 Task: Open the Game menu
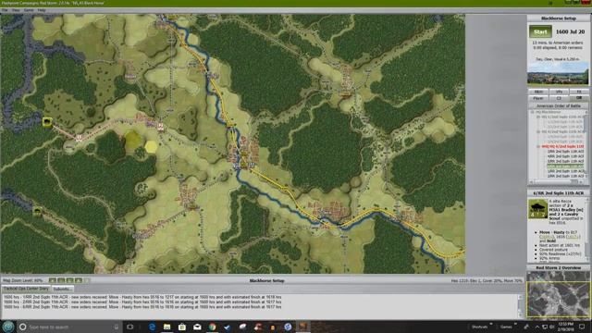[x=29, y=10]
